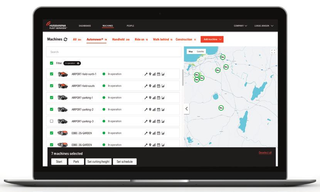320x192 pixels.
Task: Click the Deselect all link
Action: point(265,153)
